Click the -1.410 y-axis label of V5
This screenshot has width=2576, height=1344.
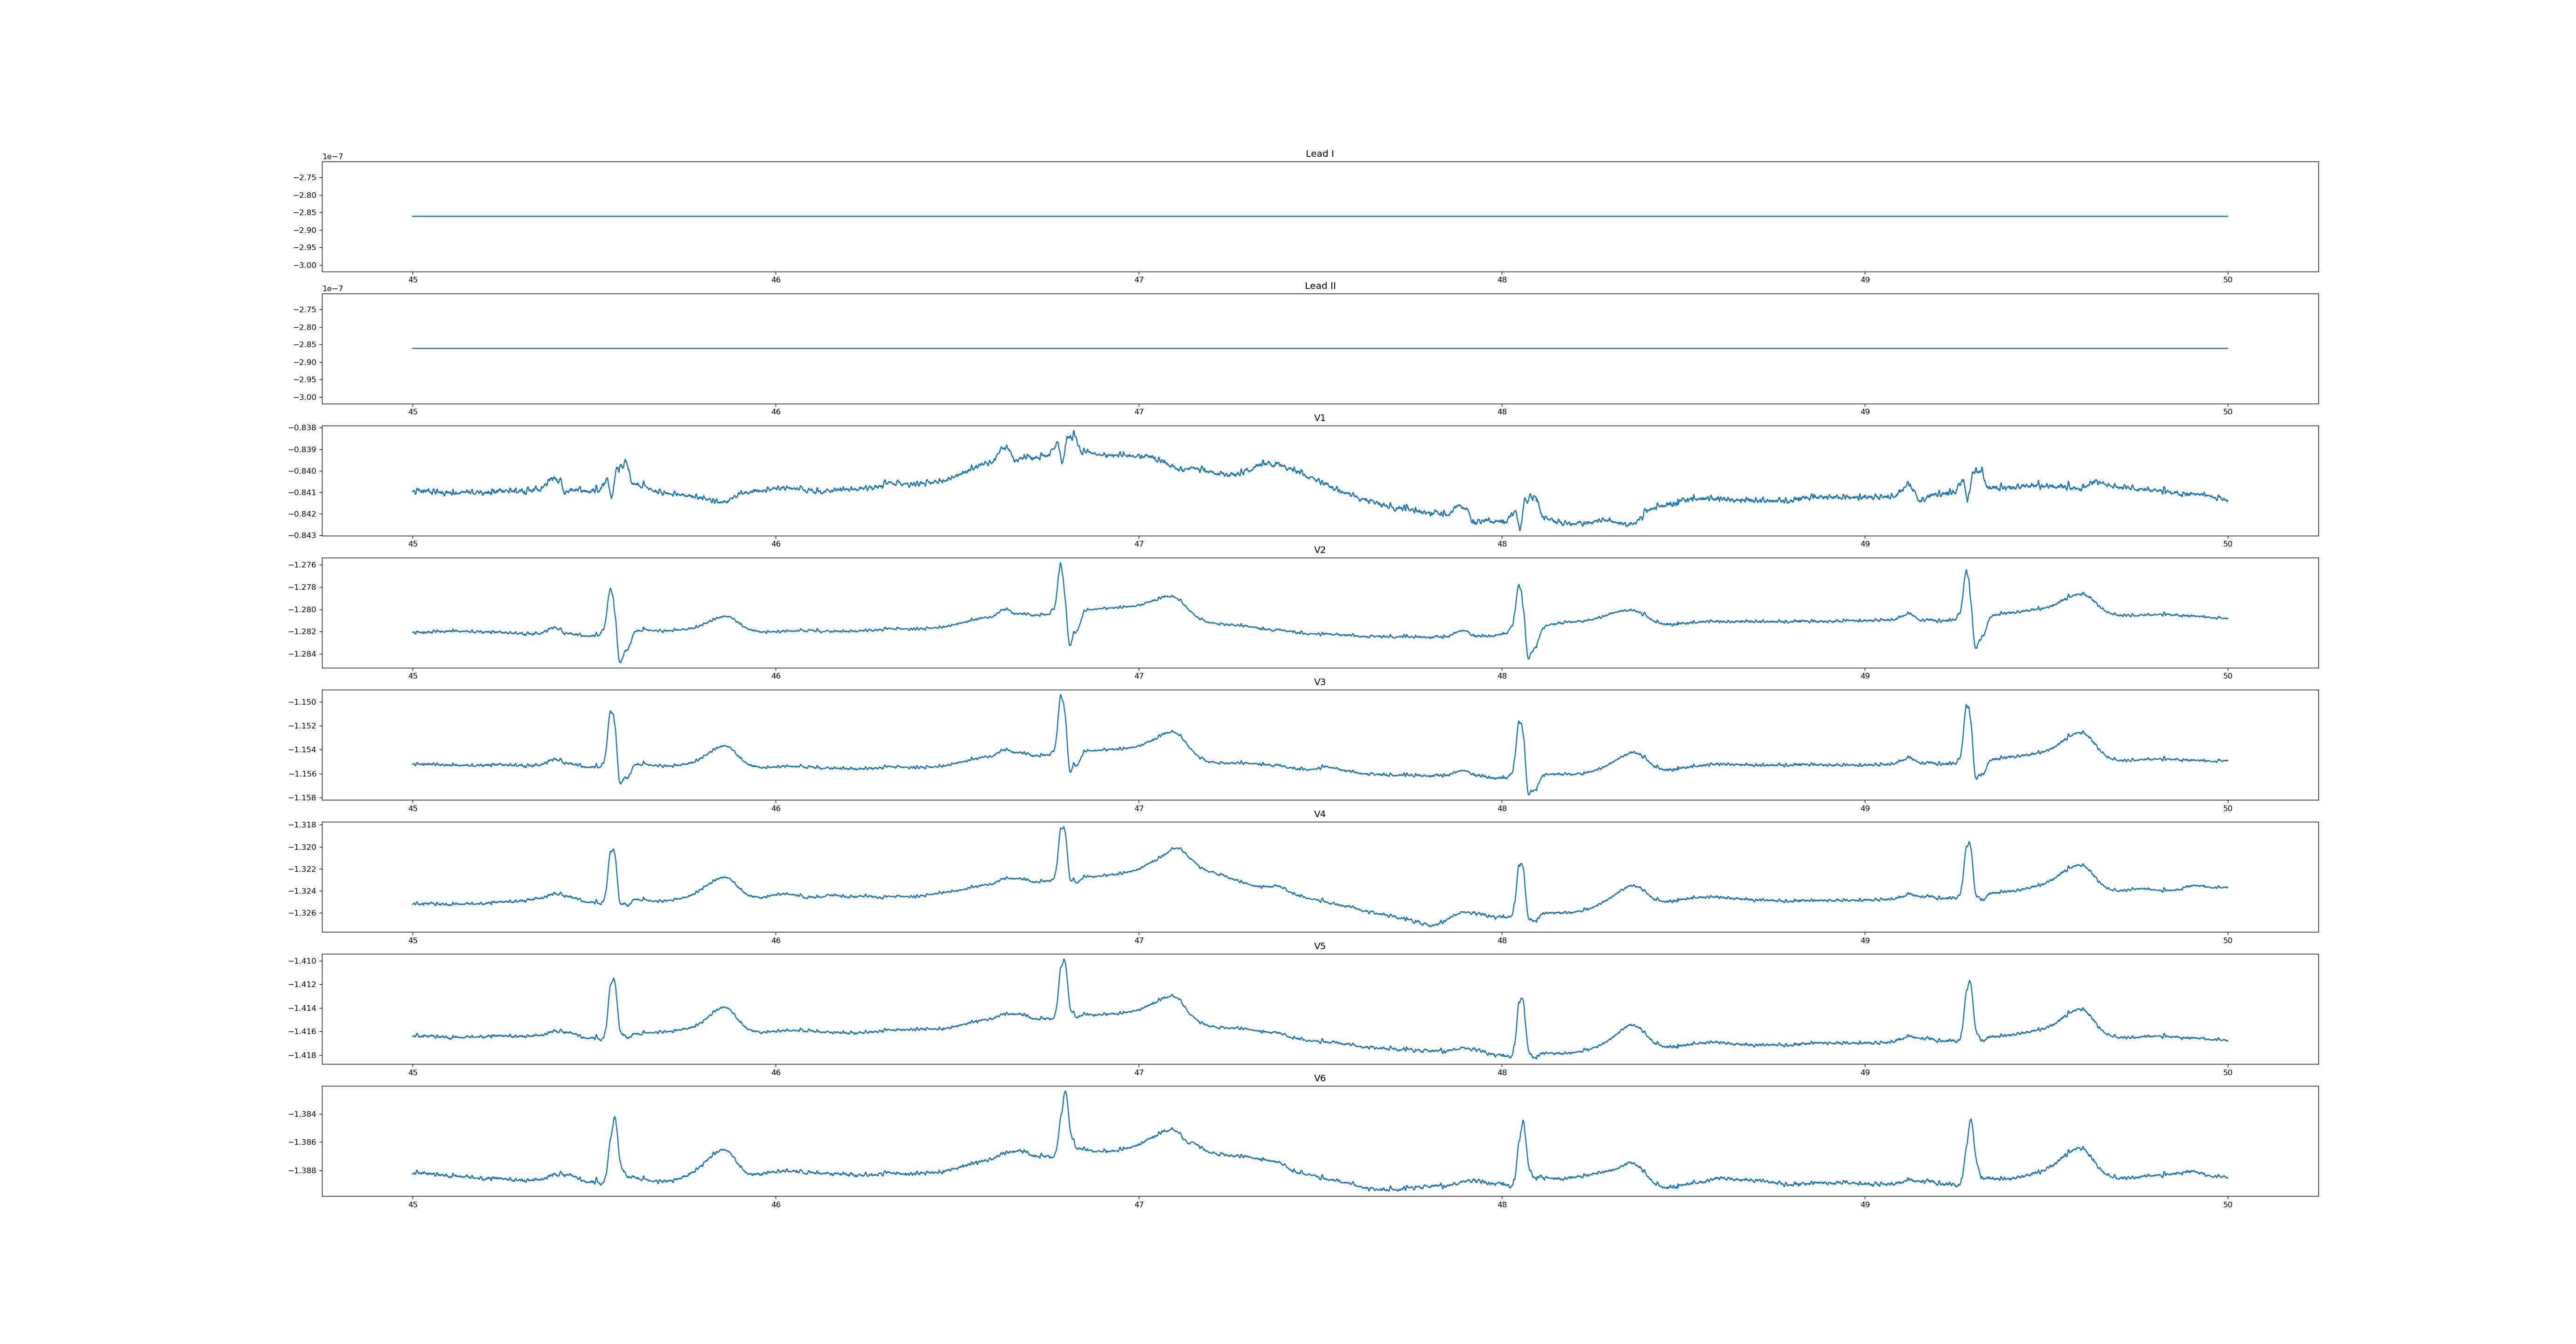(303, 961)
